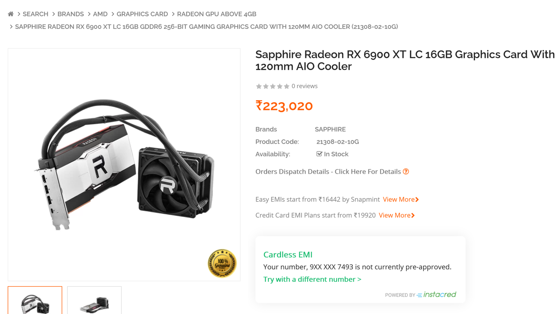
Task: Try with a different number link
Action: (x=312, y=279)
